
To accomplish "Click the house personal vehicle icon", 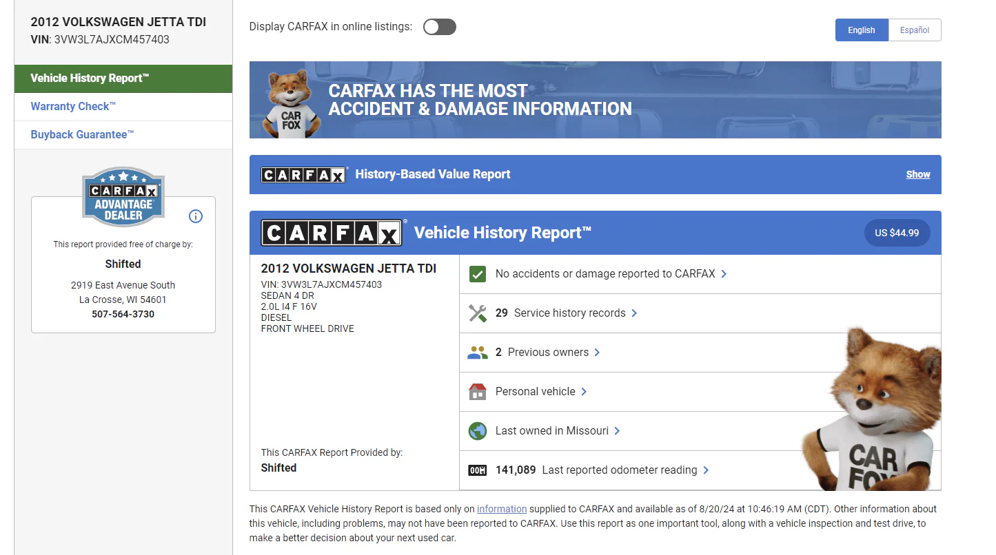I will point(477,392).
